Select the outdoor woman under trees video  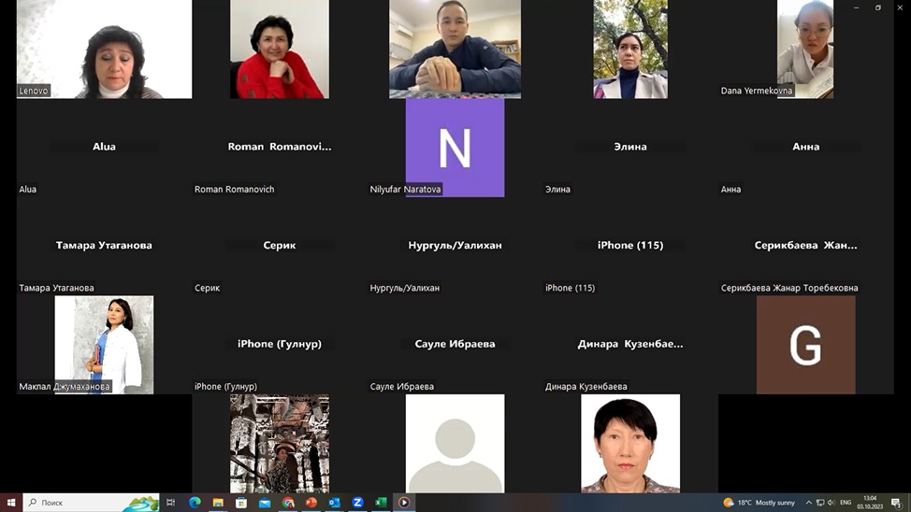point(630,50)
